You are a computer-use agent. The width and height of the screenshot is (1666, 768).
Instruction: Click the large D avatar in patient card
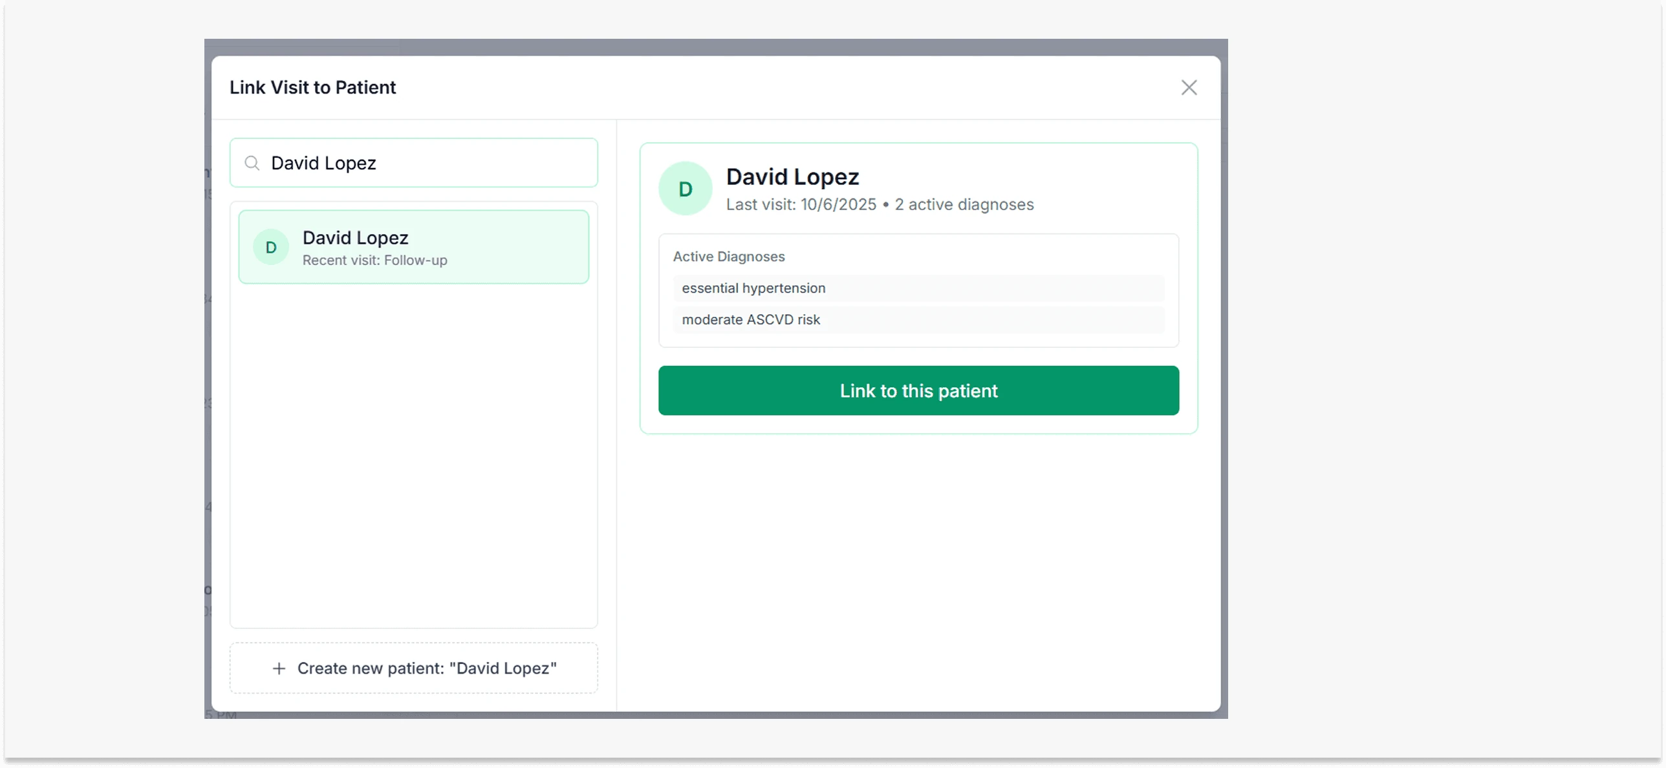(685, 189)
